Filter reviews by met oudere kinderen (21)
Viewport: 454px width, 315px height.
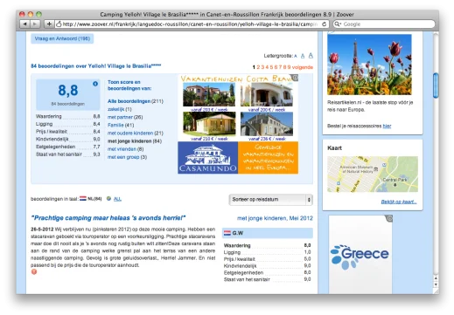tap(136, 134)
